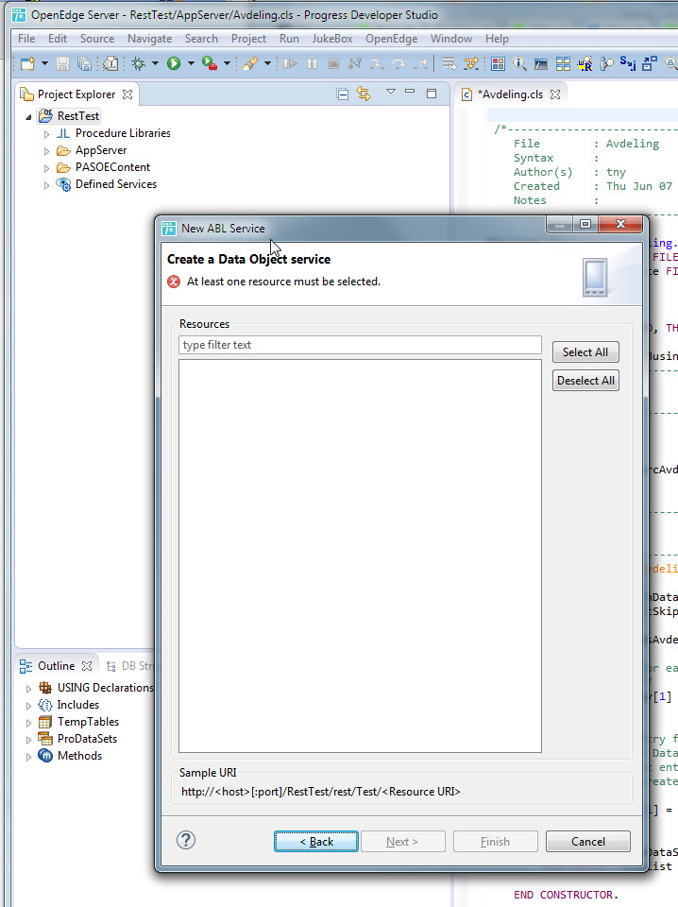
Task: Toggle Link with Editor in Project Explorer
Action: coord(364,94)
